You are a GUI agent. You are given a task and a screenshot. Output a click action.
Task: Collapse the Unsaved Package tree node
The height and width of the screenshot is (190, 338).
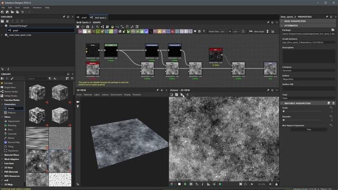[2, 26]
